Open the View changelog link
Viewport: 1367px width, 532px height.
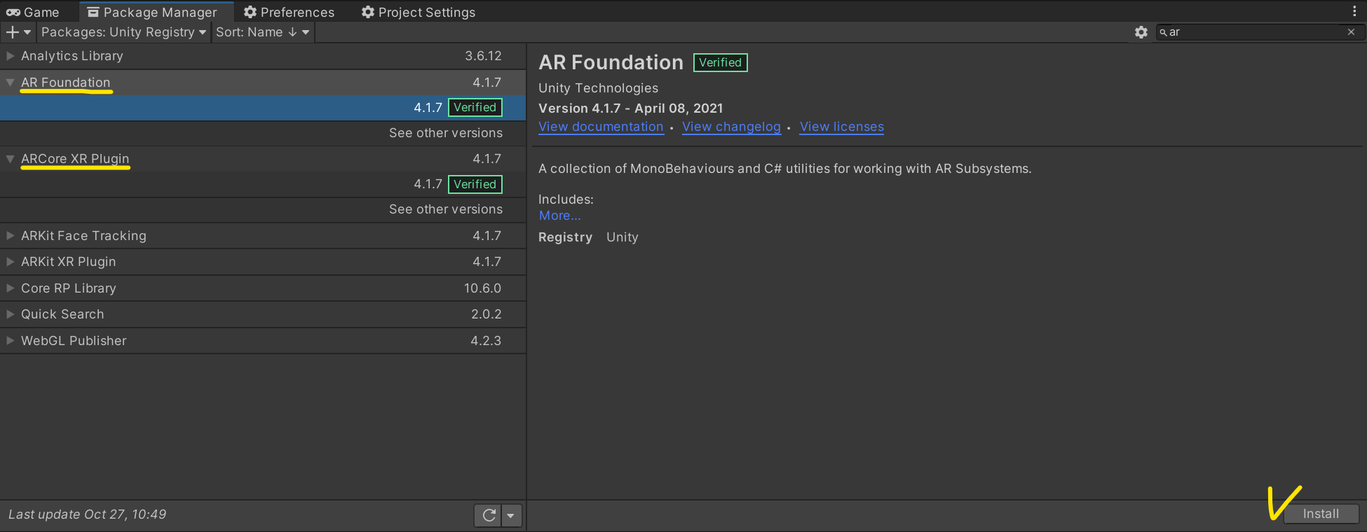click(x=731, y=127)
